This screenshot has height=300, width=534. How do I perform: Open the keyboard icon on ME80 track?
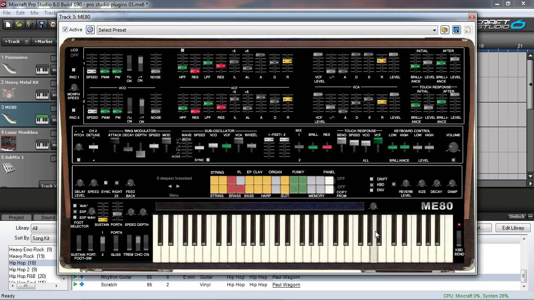(x=42, y=120)
